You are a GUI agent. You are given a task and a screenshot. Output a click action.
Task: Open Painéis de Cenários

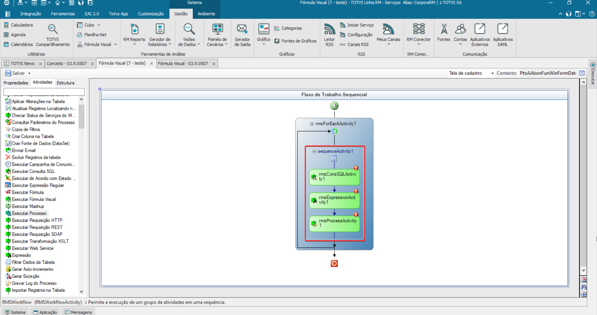(x=217, y=35)
